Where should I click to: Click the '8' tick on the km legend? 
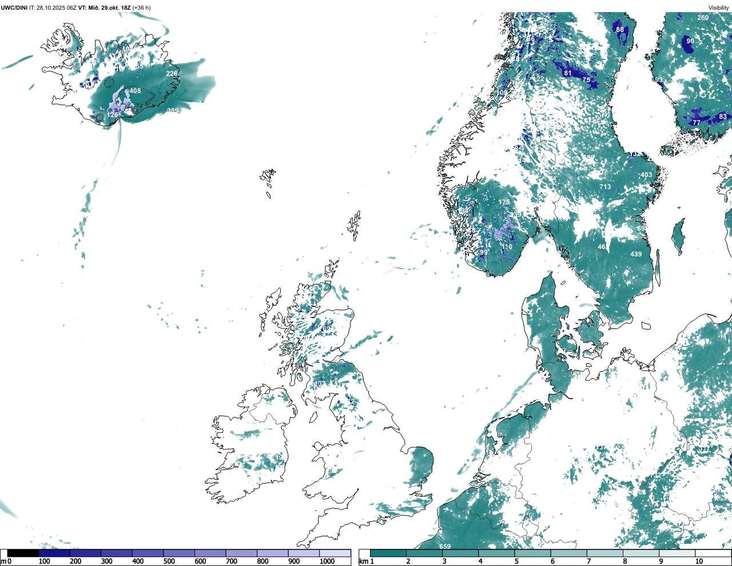(x=624, y=561)
